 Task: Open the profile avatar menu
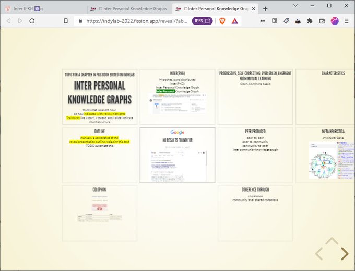pos(335,21)
